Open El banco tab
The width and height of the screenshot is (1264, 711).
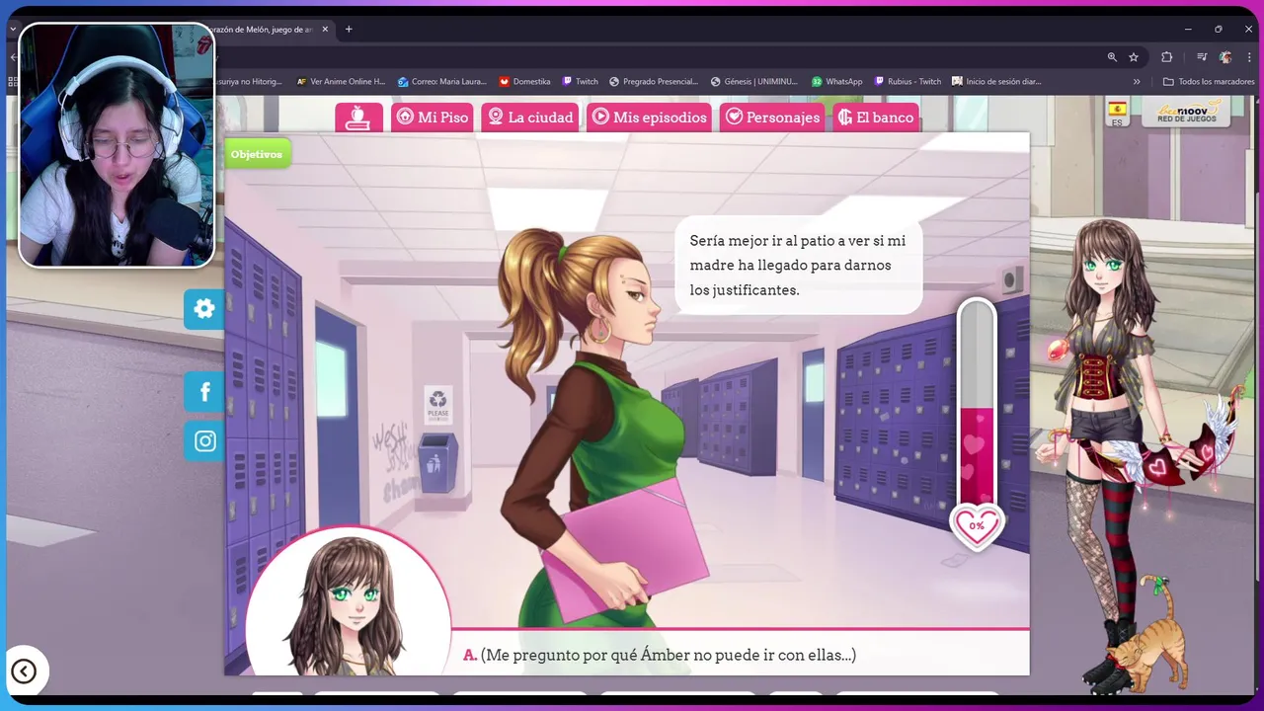click(x=875, y=118)
